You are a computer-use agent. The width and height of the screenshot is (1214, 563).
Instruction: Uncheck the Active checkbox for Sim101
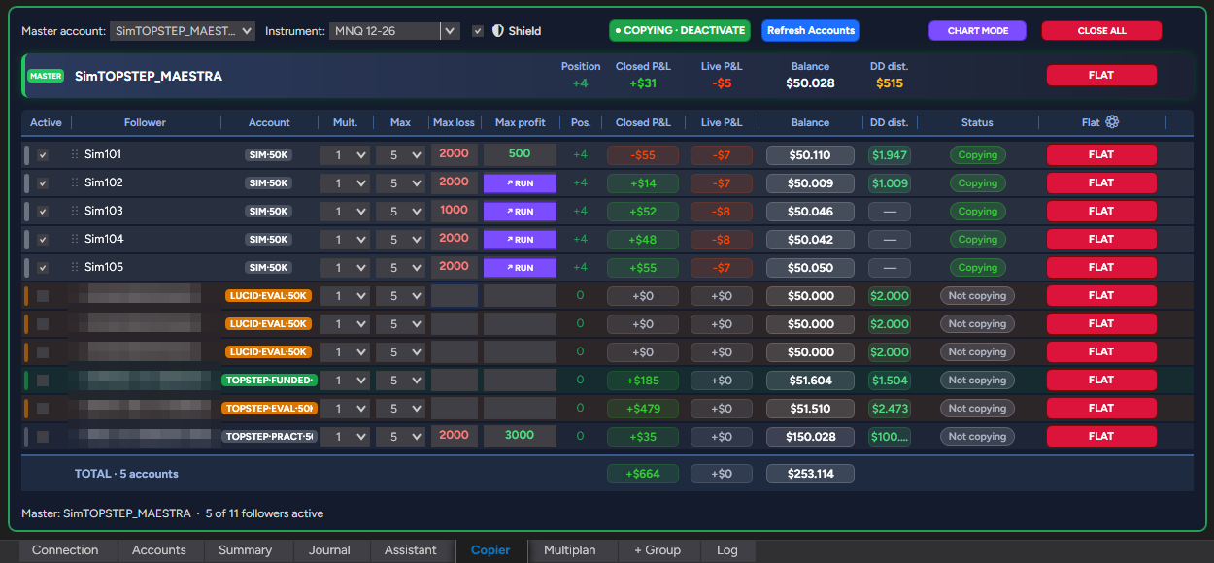tap(43, 155)
